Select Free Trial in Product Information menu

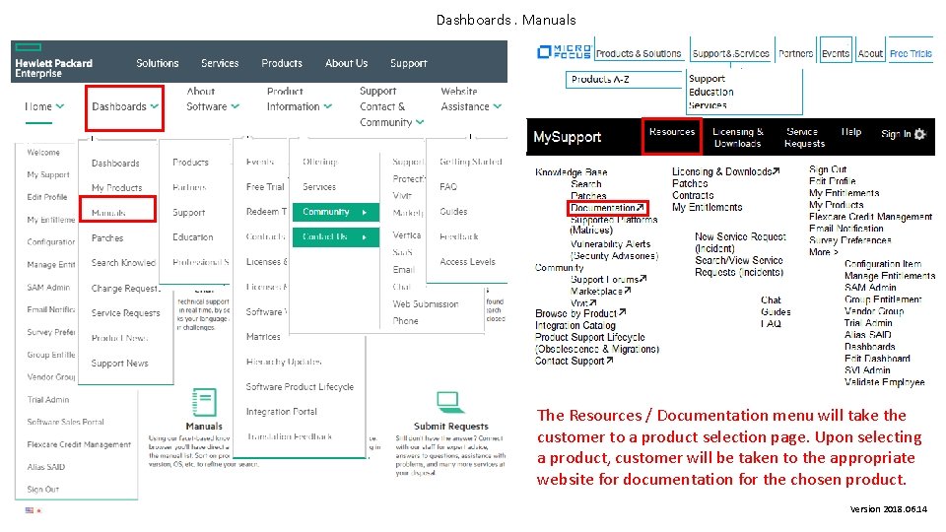[x=265, y=186]
